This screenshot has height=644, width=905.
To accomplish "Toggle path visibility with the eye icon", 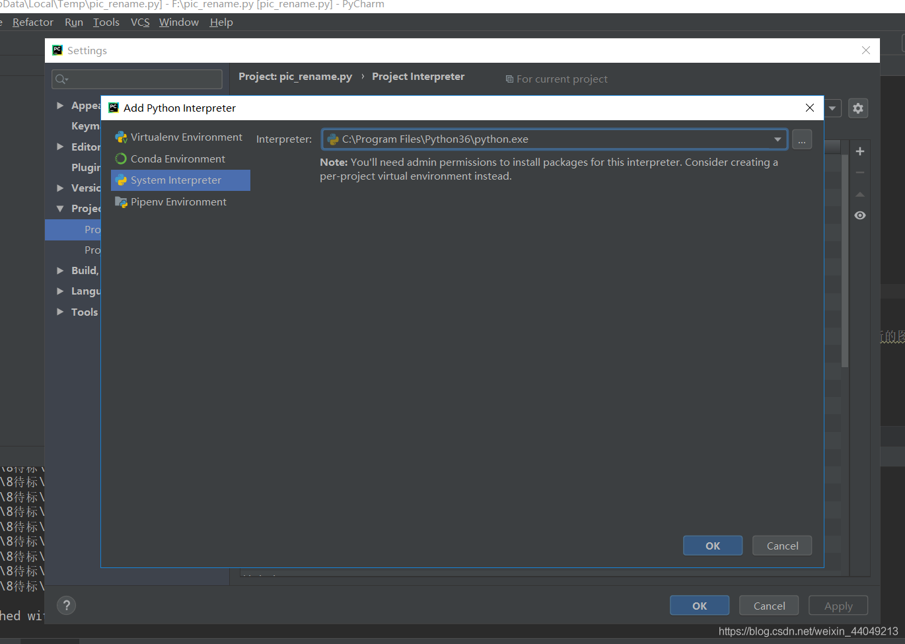I will [x=859, y=215].
